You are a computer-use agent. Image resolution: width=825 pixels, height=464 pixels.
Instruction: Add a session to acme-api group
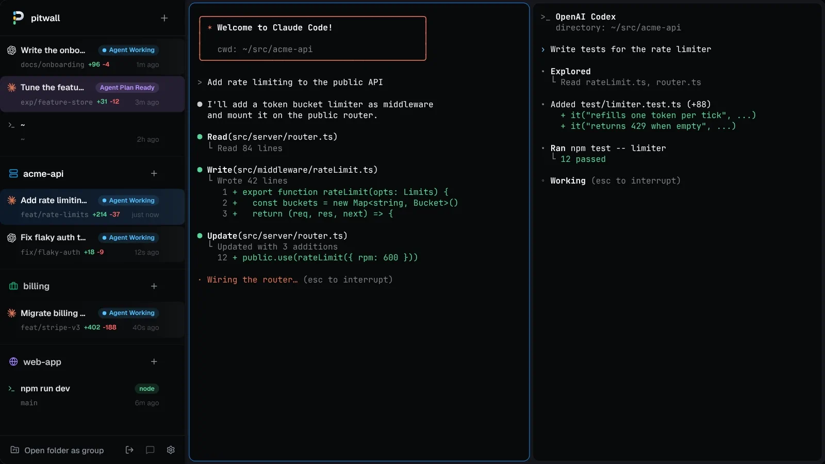coord(154,174)
